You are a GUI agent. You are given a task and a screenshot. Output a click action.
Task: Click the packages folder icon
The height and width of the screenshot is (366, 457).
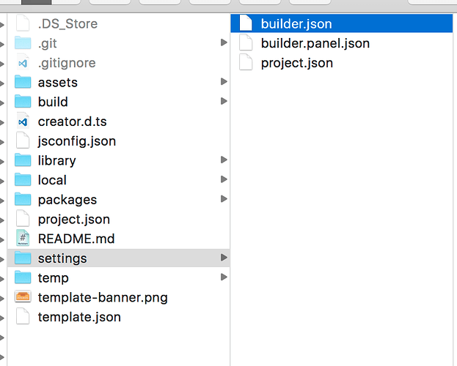[23, 200]
